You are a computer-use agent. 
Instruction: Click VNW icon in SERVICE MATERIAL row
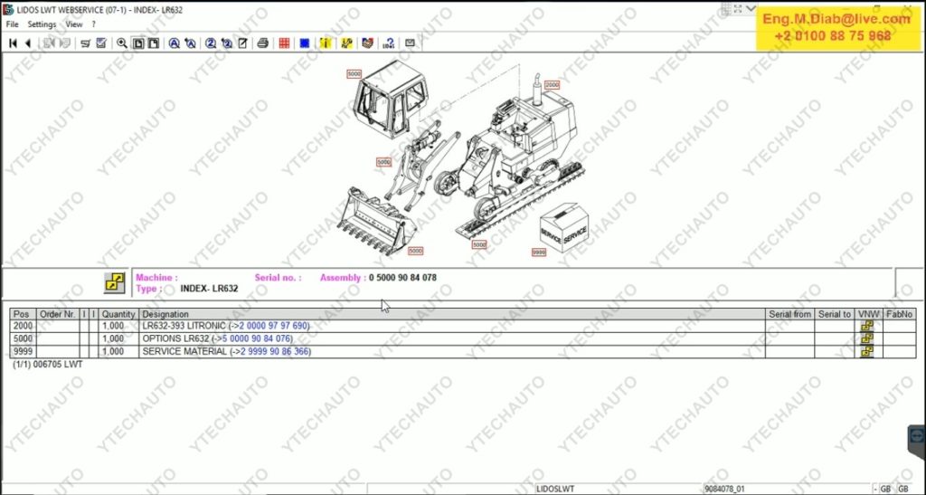click(x=867, y=351)
